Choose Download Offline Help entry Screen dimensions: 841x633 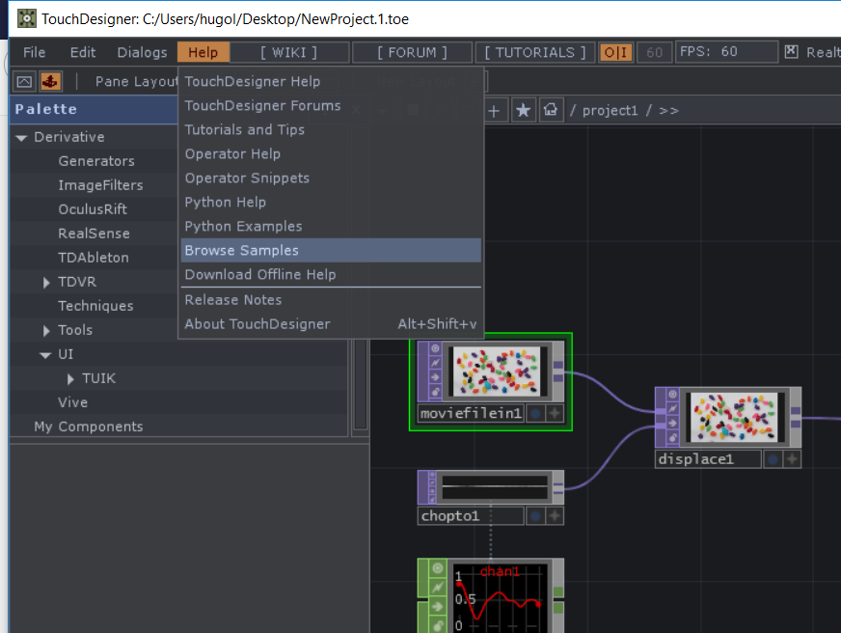click(x=331, y=275)
